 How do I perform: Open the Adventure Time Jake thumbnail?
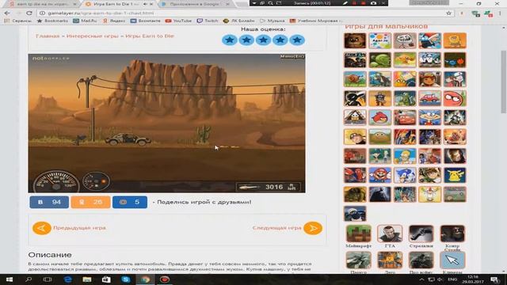pos(405,79)
